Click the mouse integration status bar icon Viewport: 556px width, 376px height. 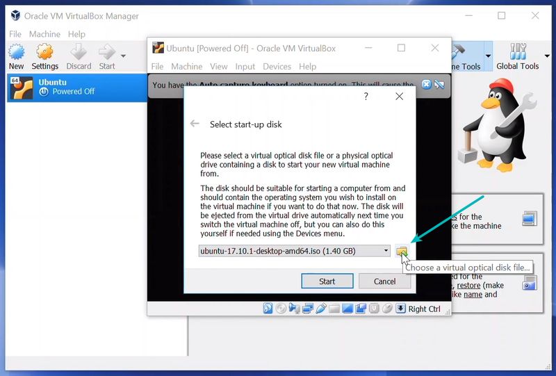coord(387,309)
